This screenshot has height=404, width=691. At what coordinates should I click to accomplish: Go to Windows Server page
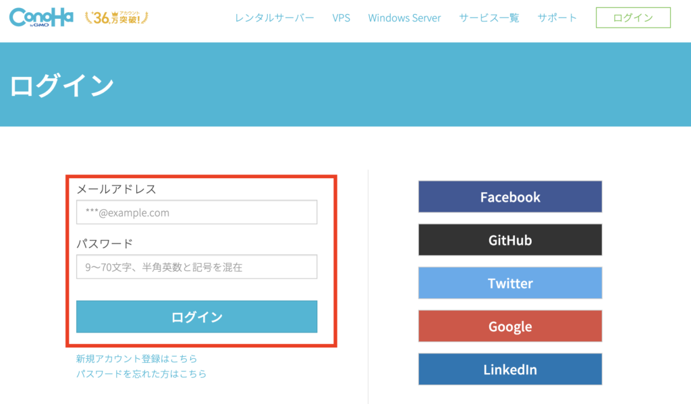click(405, 18)
